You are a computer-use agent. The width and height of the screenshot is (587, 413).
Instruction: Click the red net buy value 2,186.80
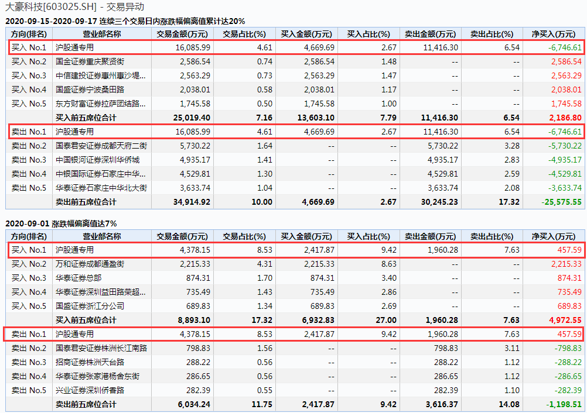click(565, 118)
